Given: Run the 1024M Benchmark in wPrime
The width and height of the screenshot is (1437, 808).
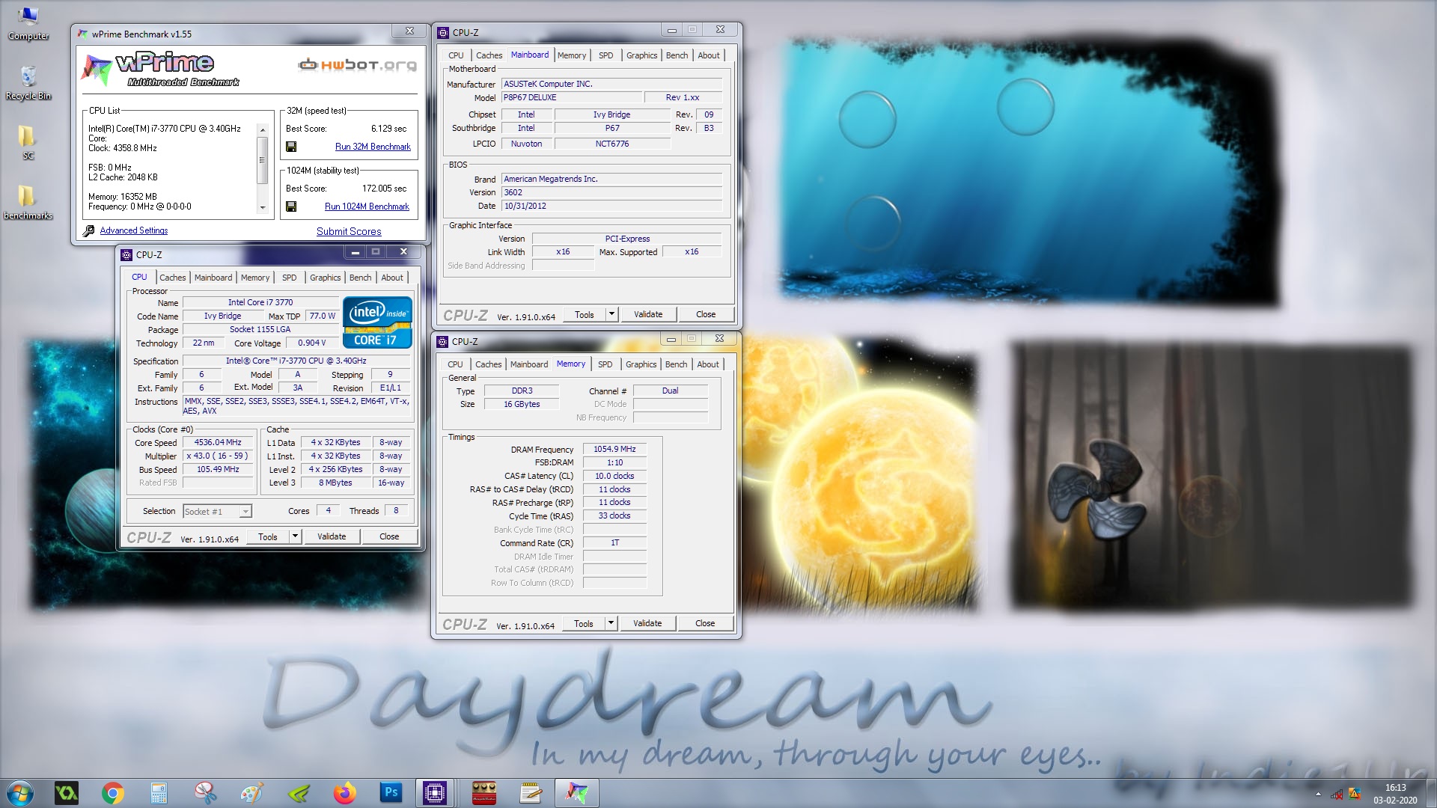Looking at the screenshot, I should coord(367,206).
